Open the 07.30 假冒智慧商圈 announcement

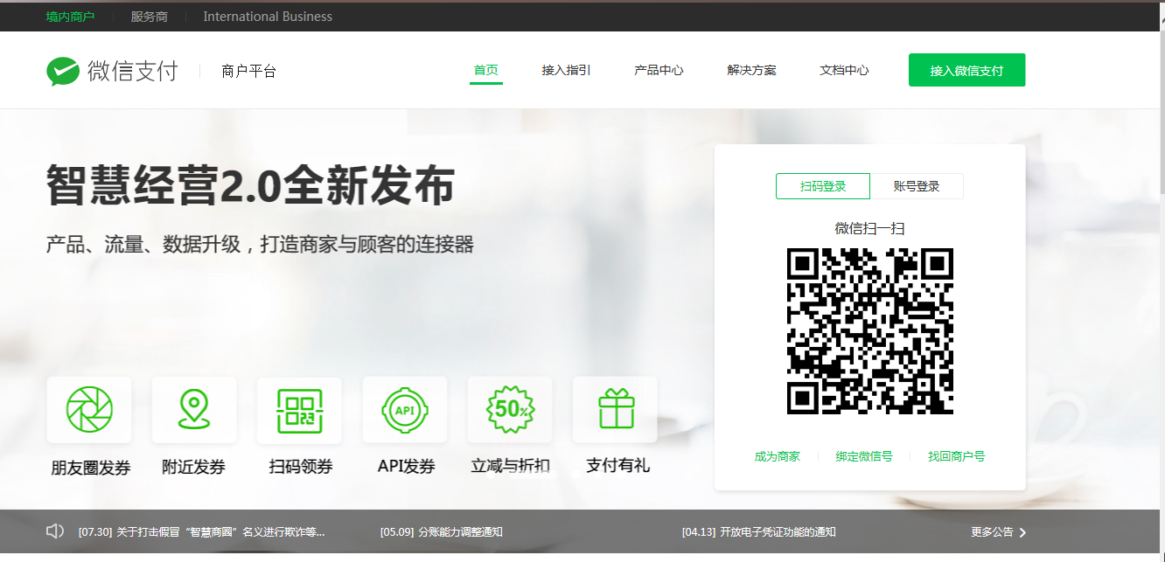coord(201,532)
